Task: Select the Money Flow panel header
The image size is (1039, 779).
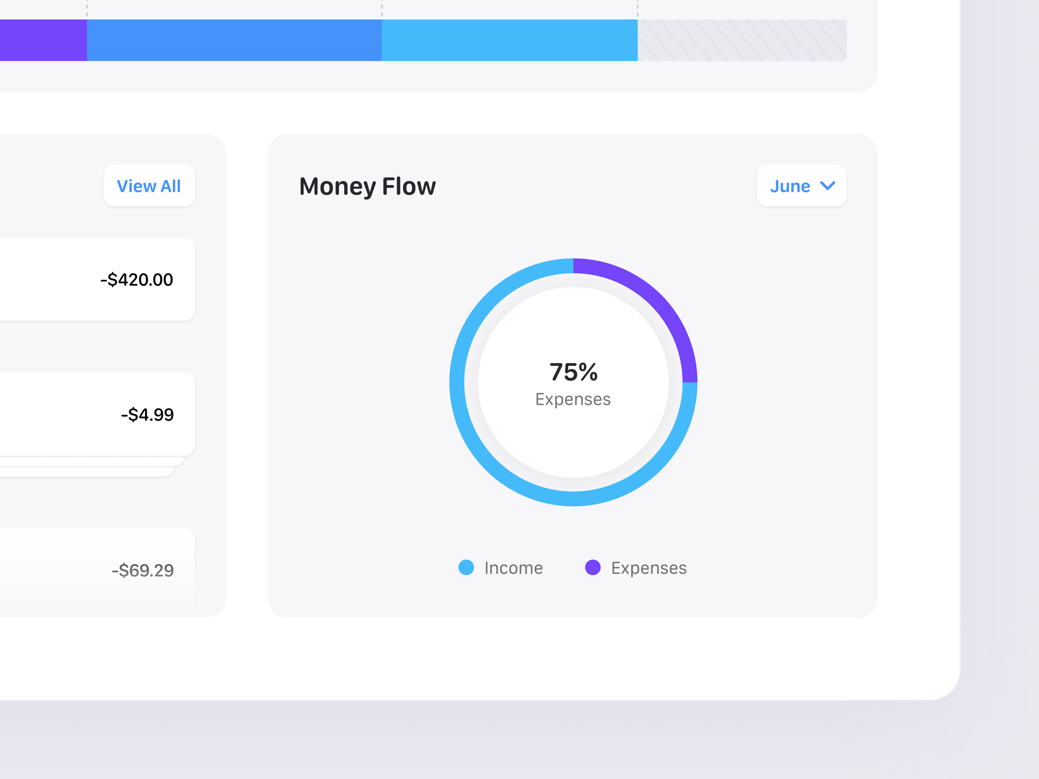Action: pos(367,186)
